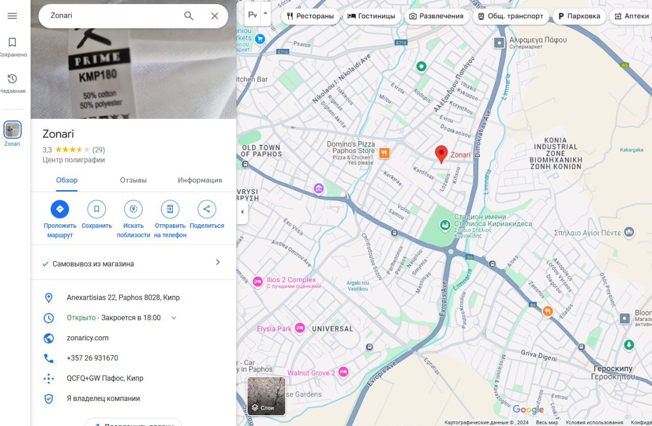Click the Google logo on map

[528, 410]
